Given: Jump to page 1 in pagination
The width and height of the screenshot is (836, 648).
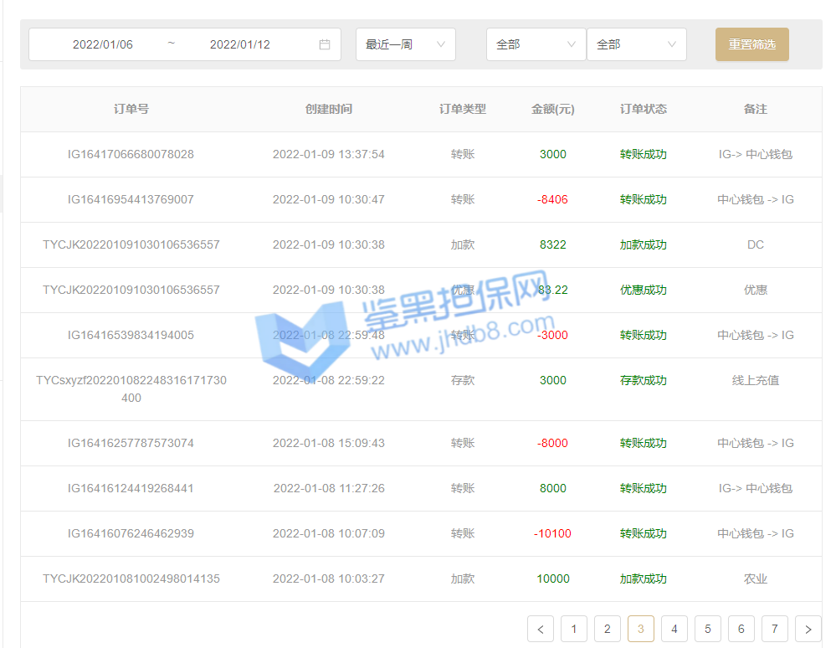Looking at the screenshot, I should tap(574, 629).
